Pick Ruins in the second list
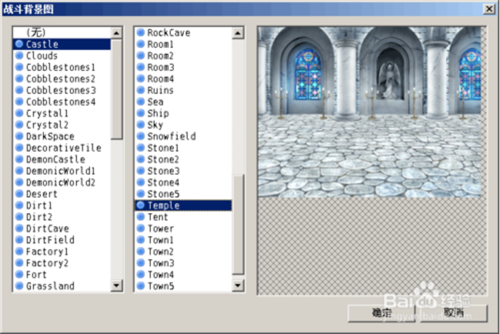The image size is (500, 334). coord(160,90)
